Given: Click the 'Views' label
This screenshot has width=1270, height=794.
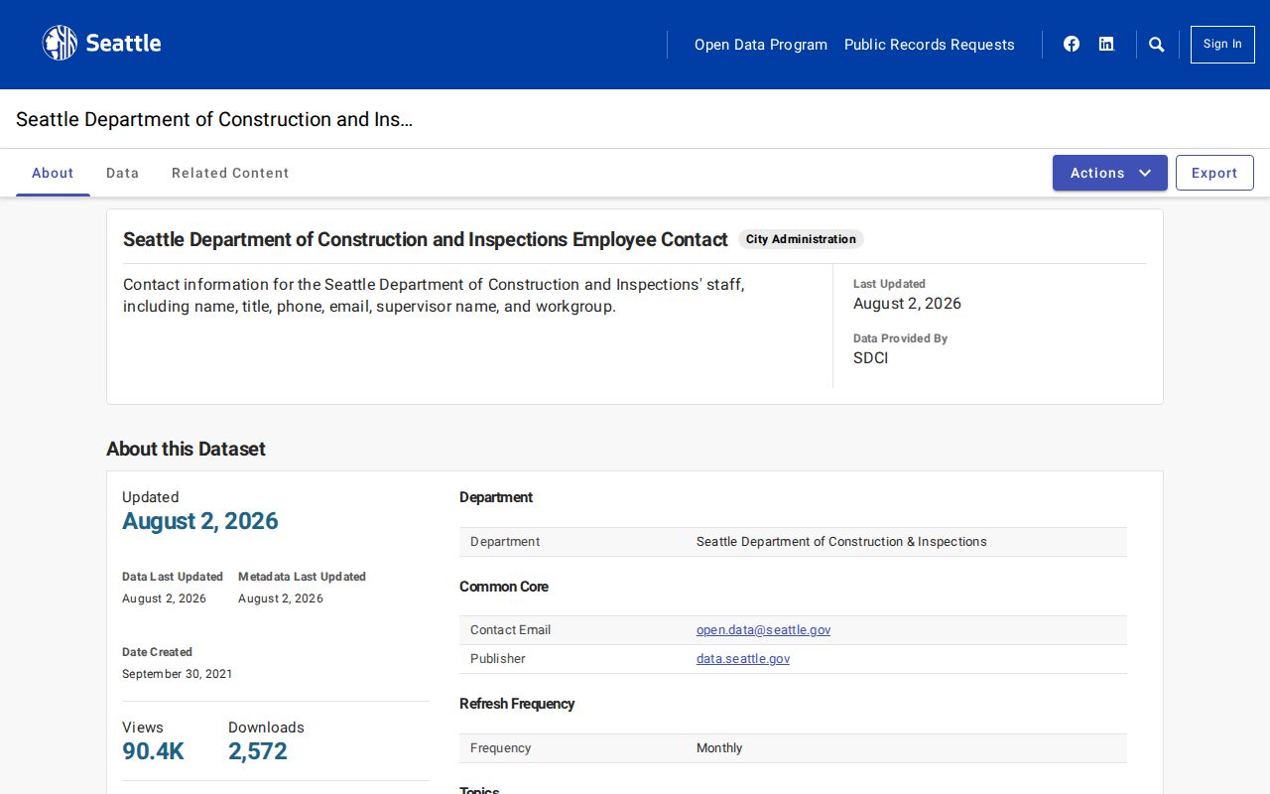Looking at the screenshot, I should coord(143,728).
